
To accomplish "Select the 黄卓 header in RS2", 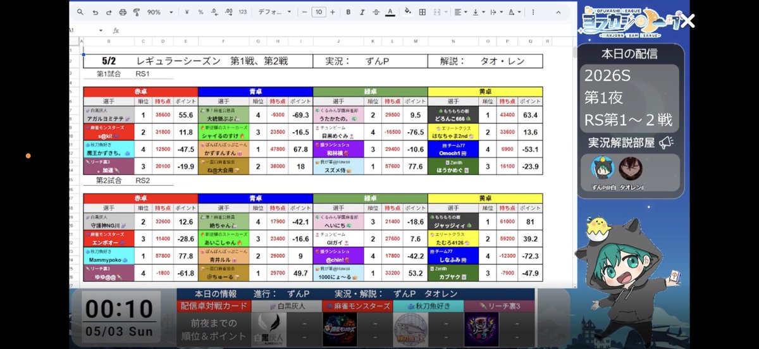I will [485, 198].
